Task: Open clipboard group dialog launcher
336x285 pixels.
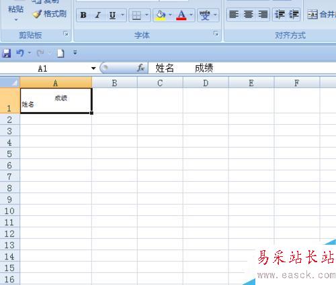Action: coord(66,34)
